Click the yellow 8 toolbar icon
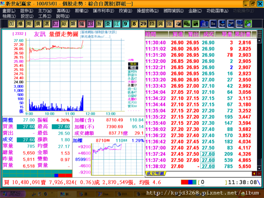This screenshot has height=198, width=264. click(134, 24)
